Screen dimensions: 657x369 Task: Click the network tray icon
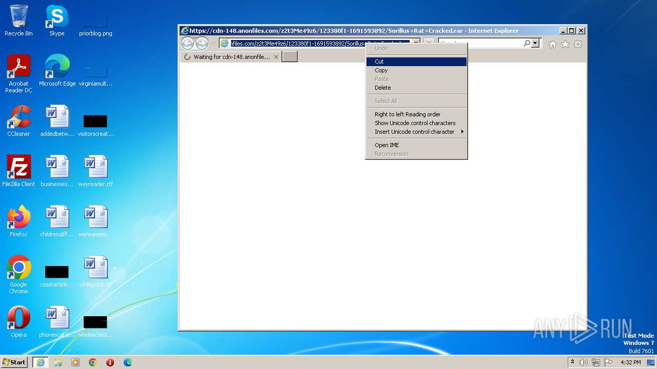point(596,362)
